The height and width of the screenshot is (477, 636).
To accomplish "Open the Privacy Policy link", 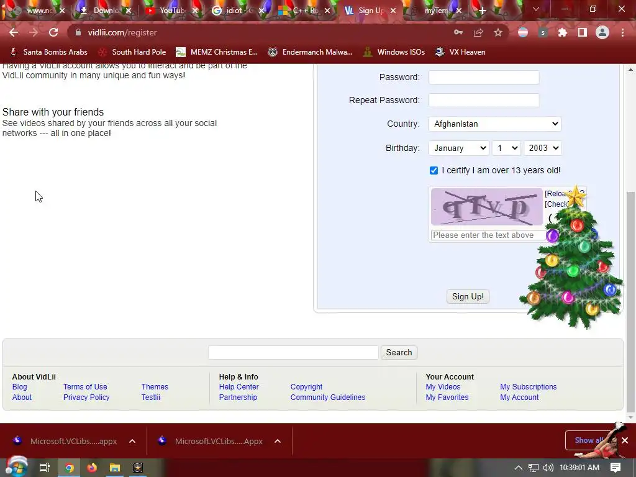I will (86, 397).
